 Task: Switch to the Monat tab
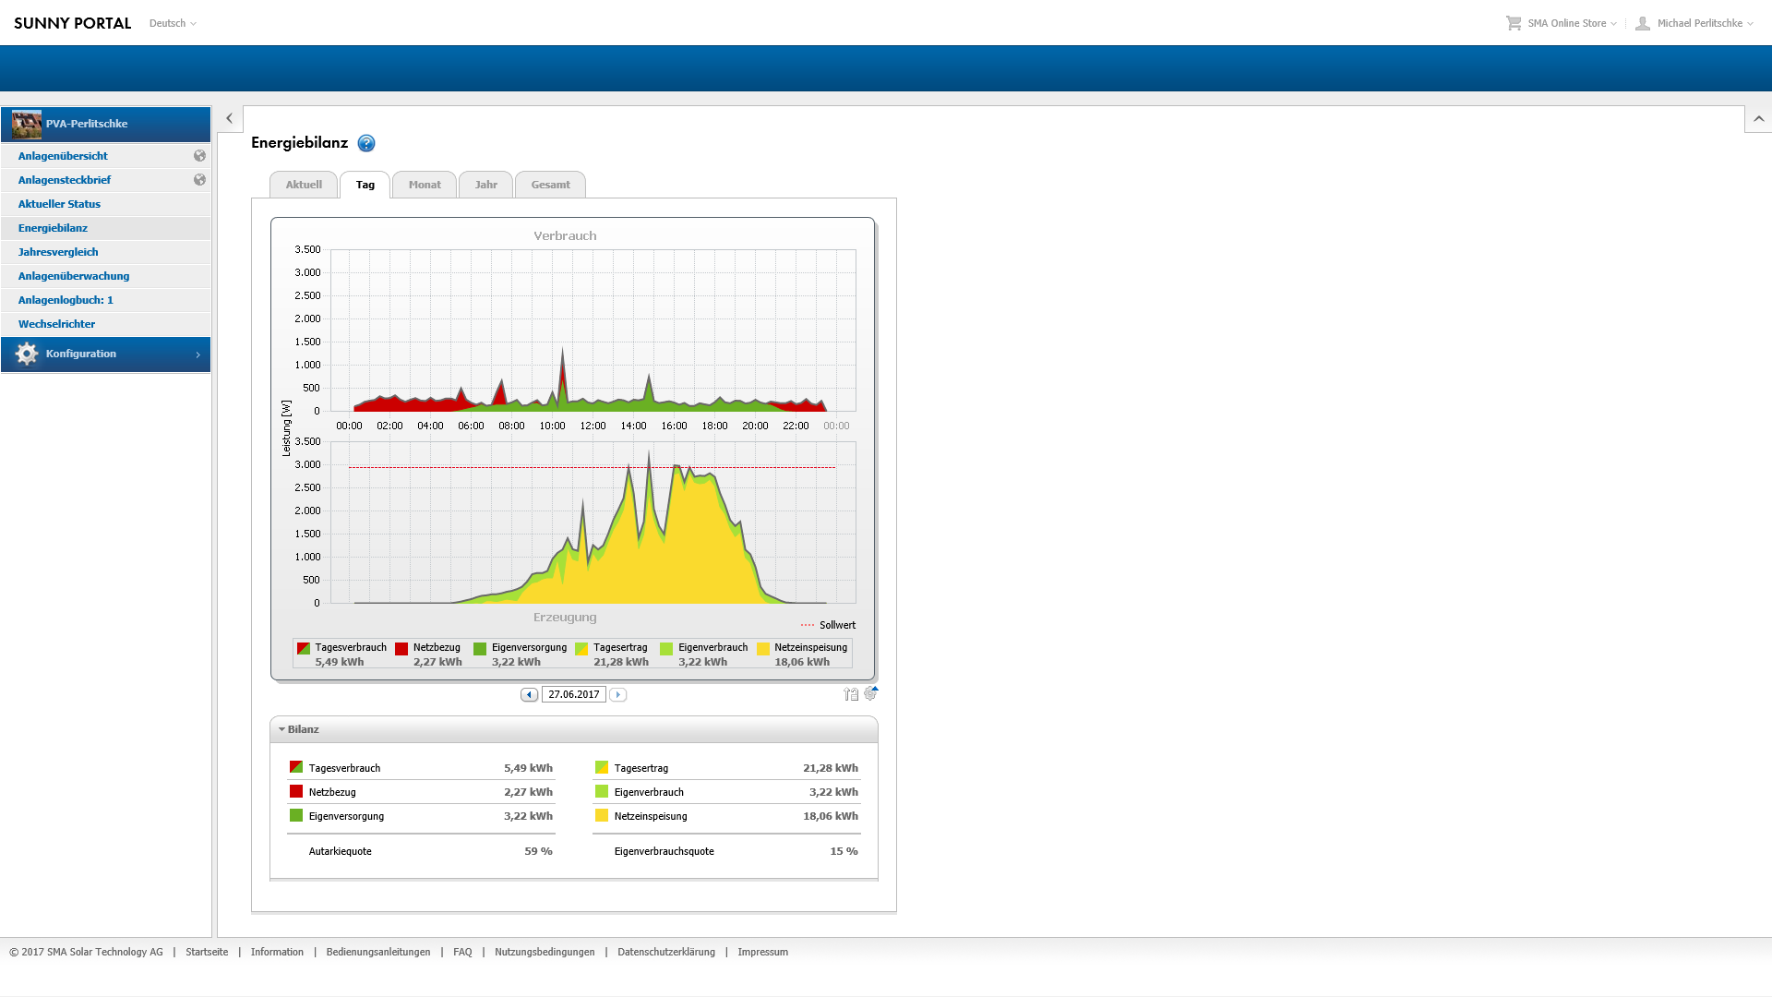coord(425,185)
